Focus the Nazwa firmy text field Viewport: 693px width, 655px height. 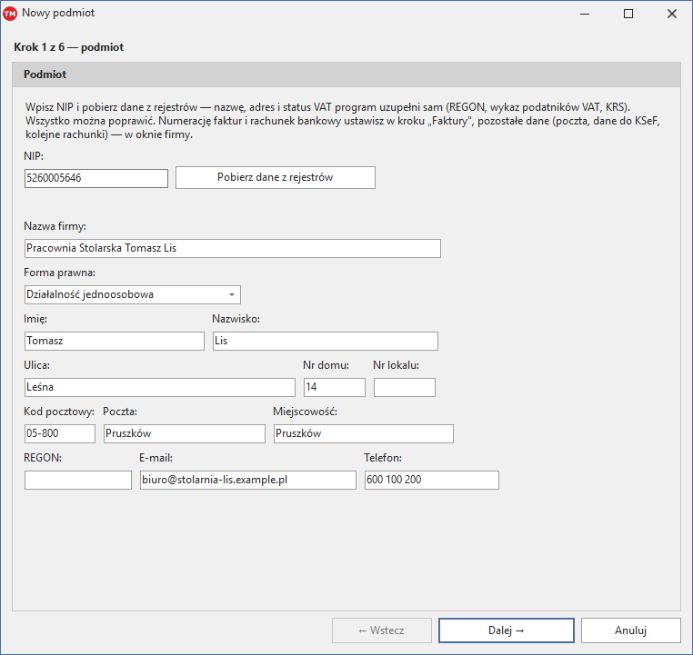[x=233, y=249]
